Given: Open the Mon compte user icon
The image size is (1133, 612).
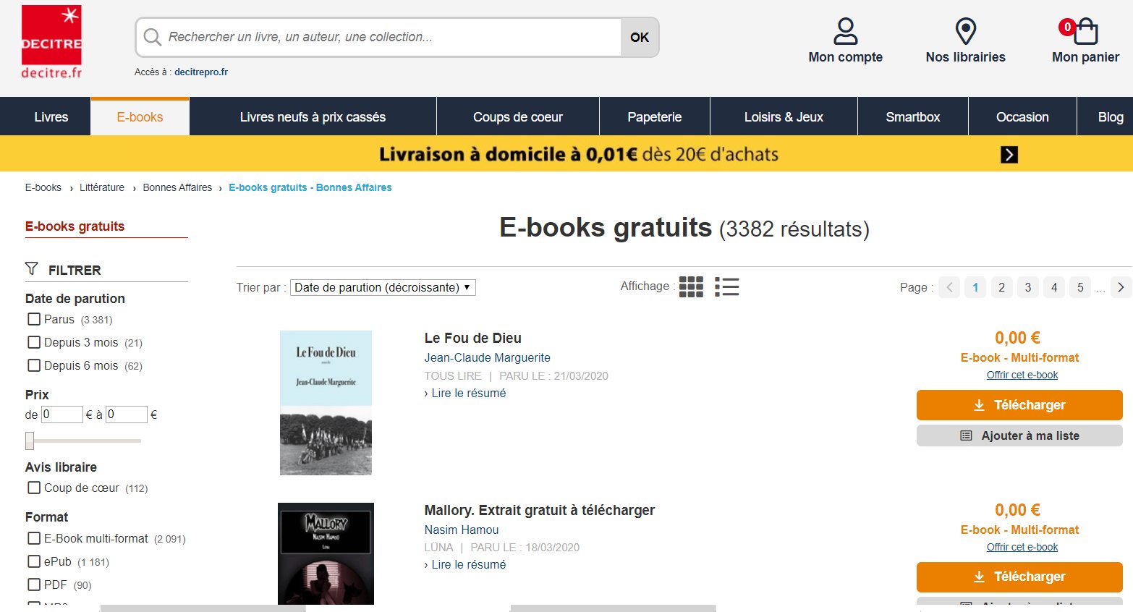Looking at the screenshot, I should [x=845, y=31].
